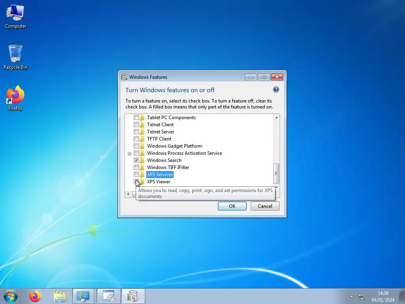This screenshot has height=304, width=405.
Task: Enable the XPS Services checkbox
Action: click(136, 175)
